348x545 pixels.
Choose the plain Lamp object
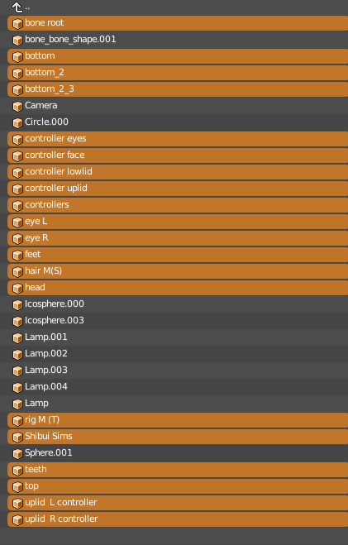coord(178,404)
